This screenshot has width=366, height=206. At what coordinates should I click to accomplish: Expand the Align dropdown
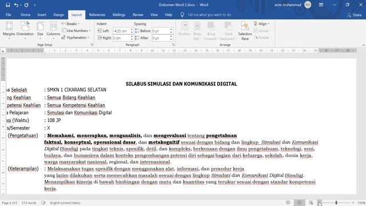click(x=262, y=23)
